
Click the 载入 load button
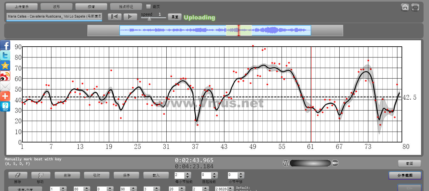(156, 175)
